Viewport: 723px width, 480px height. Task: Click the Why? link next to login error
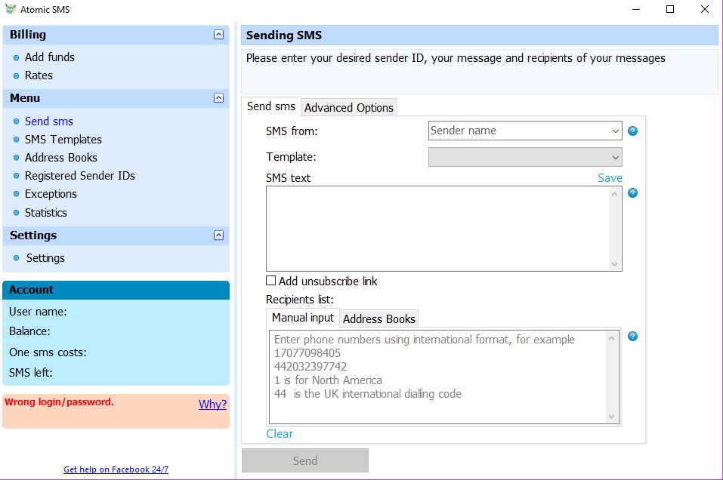coord(212,405)
